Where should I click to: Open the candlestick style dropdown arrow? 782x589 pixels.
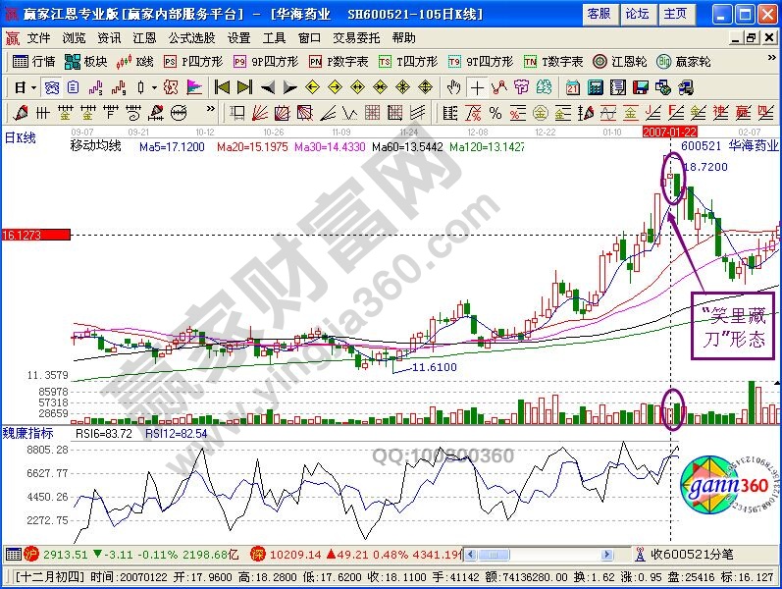(155, 88)
